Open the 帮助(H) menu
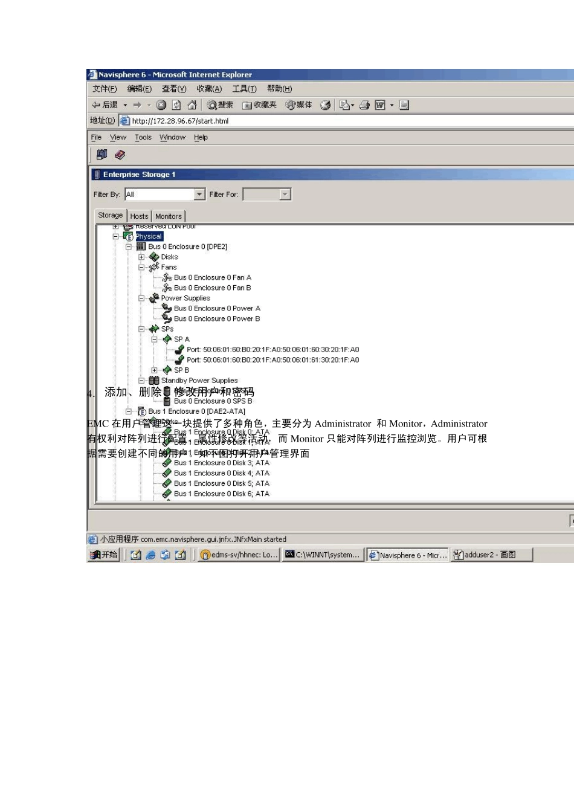This screenshot has height=812, width=574. pyautogui.click(x=279, y=89)
